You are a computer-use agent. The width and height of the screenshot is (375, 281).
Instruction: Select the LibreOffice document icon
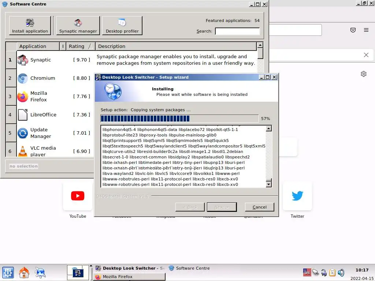pos(23,115)
